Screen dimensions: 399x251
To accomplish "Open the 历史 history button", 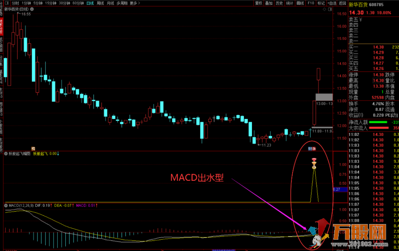I will (x=279, y=3).
